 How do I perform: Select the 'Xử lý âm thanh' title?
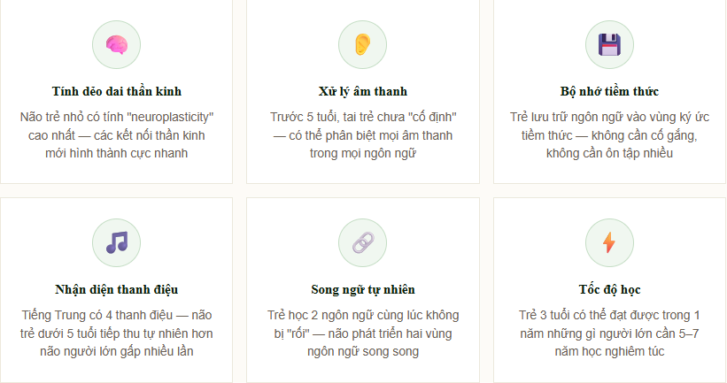coord(363,92)
